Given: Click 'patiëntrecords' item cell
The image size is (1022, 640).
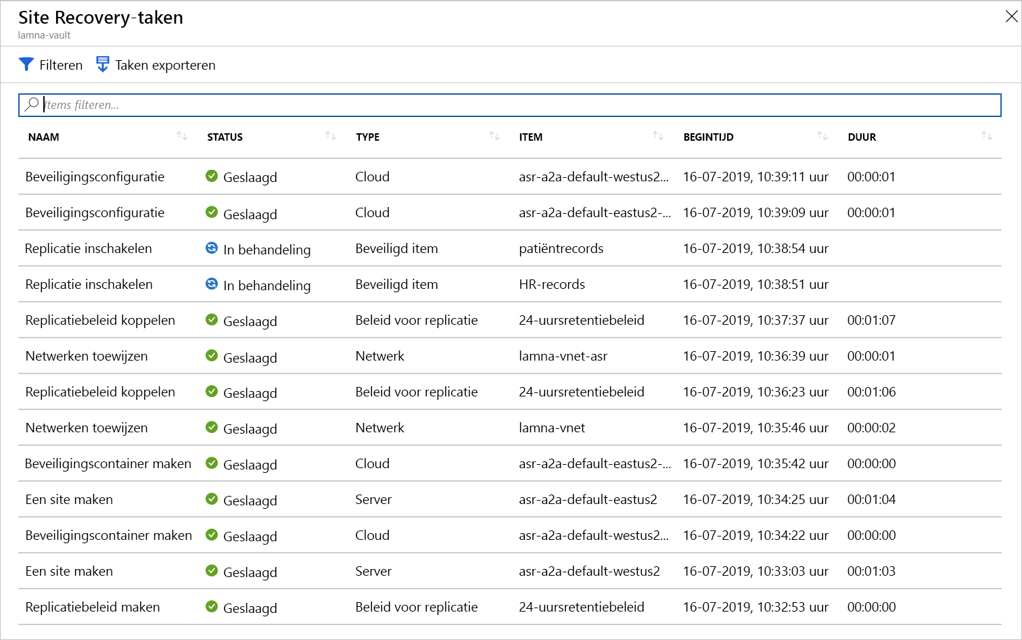Looking at the screenshot, I should pos(561,248).
